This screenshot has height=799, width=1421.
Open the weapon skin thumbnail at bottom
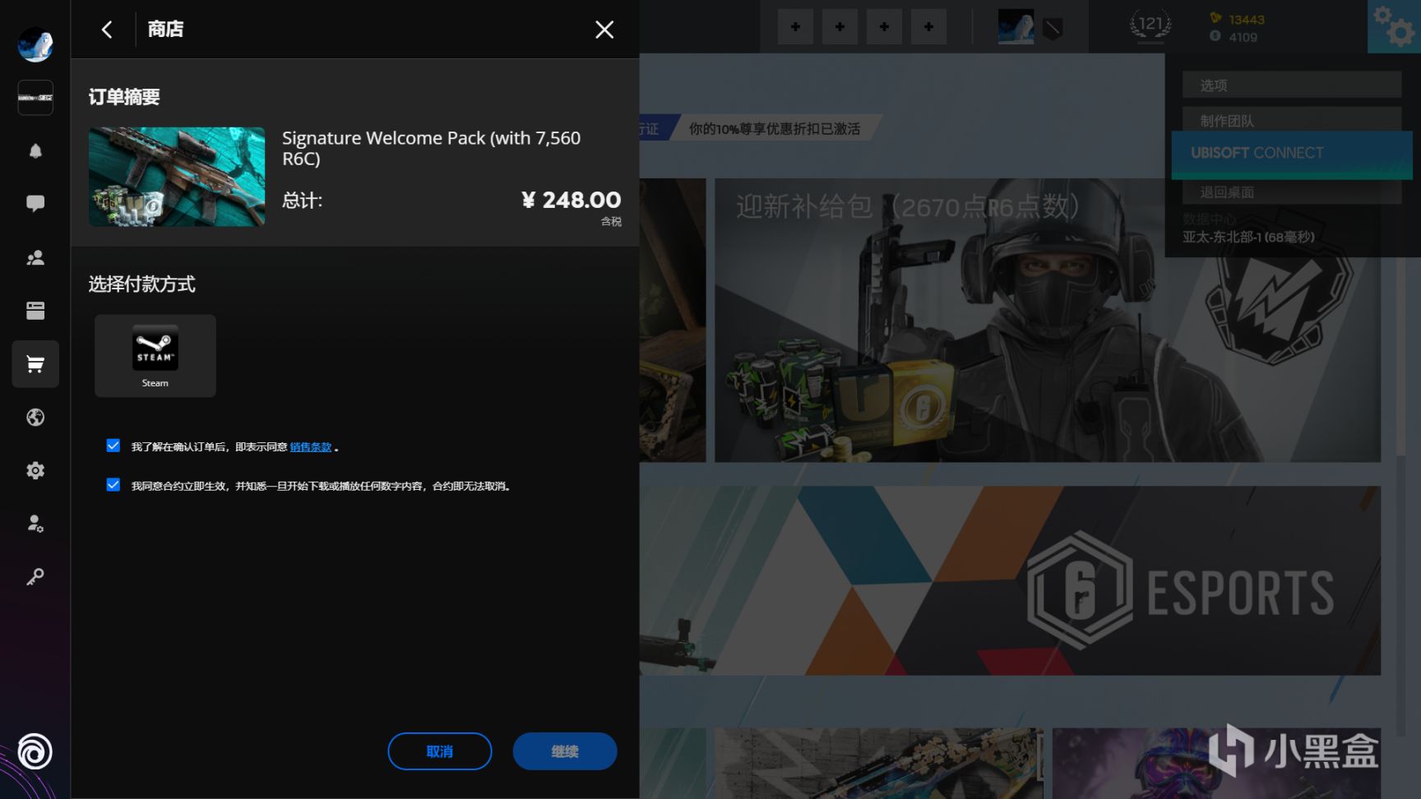pos(879,764)
